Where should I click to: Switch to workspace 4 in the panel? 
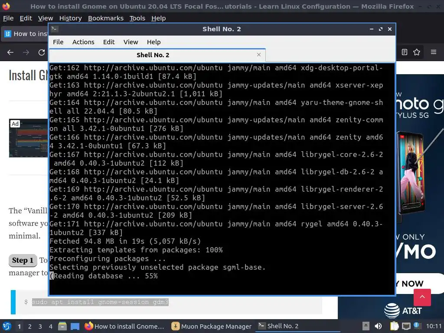[51, 326]
